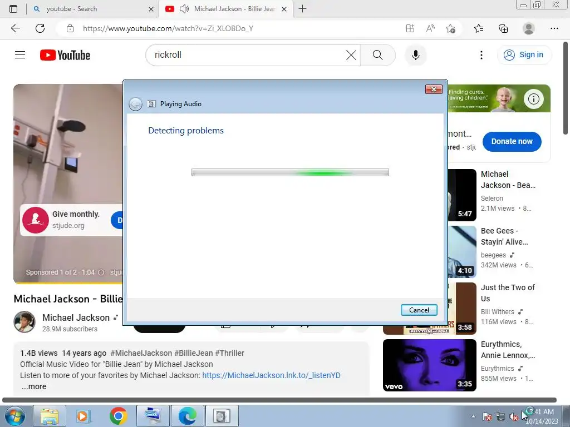Open the #Thriller hashtag

(x=229, y=353)
